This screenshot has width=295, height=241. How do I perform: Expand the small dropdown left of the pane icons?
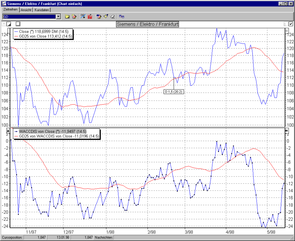[3, 24]
